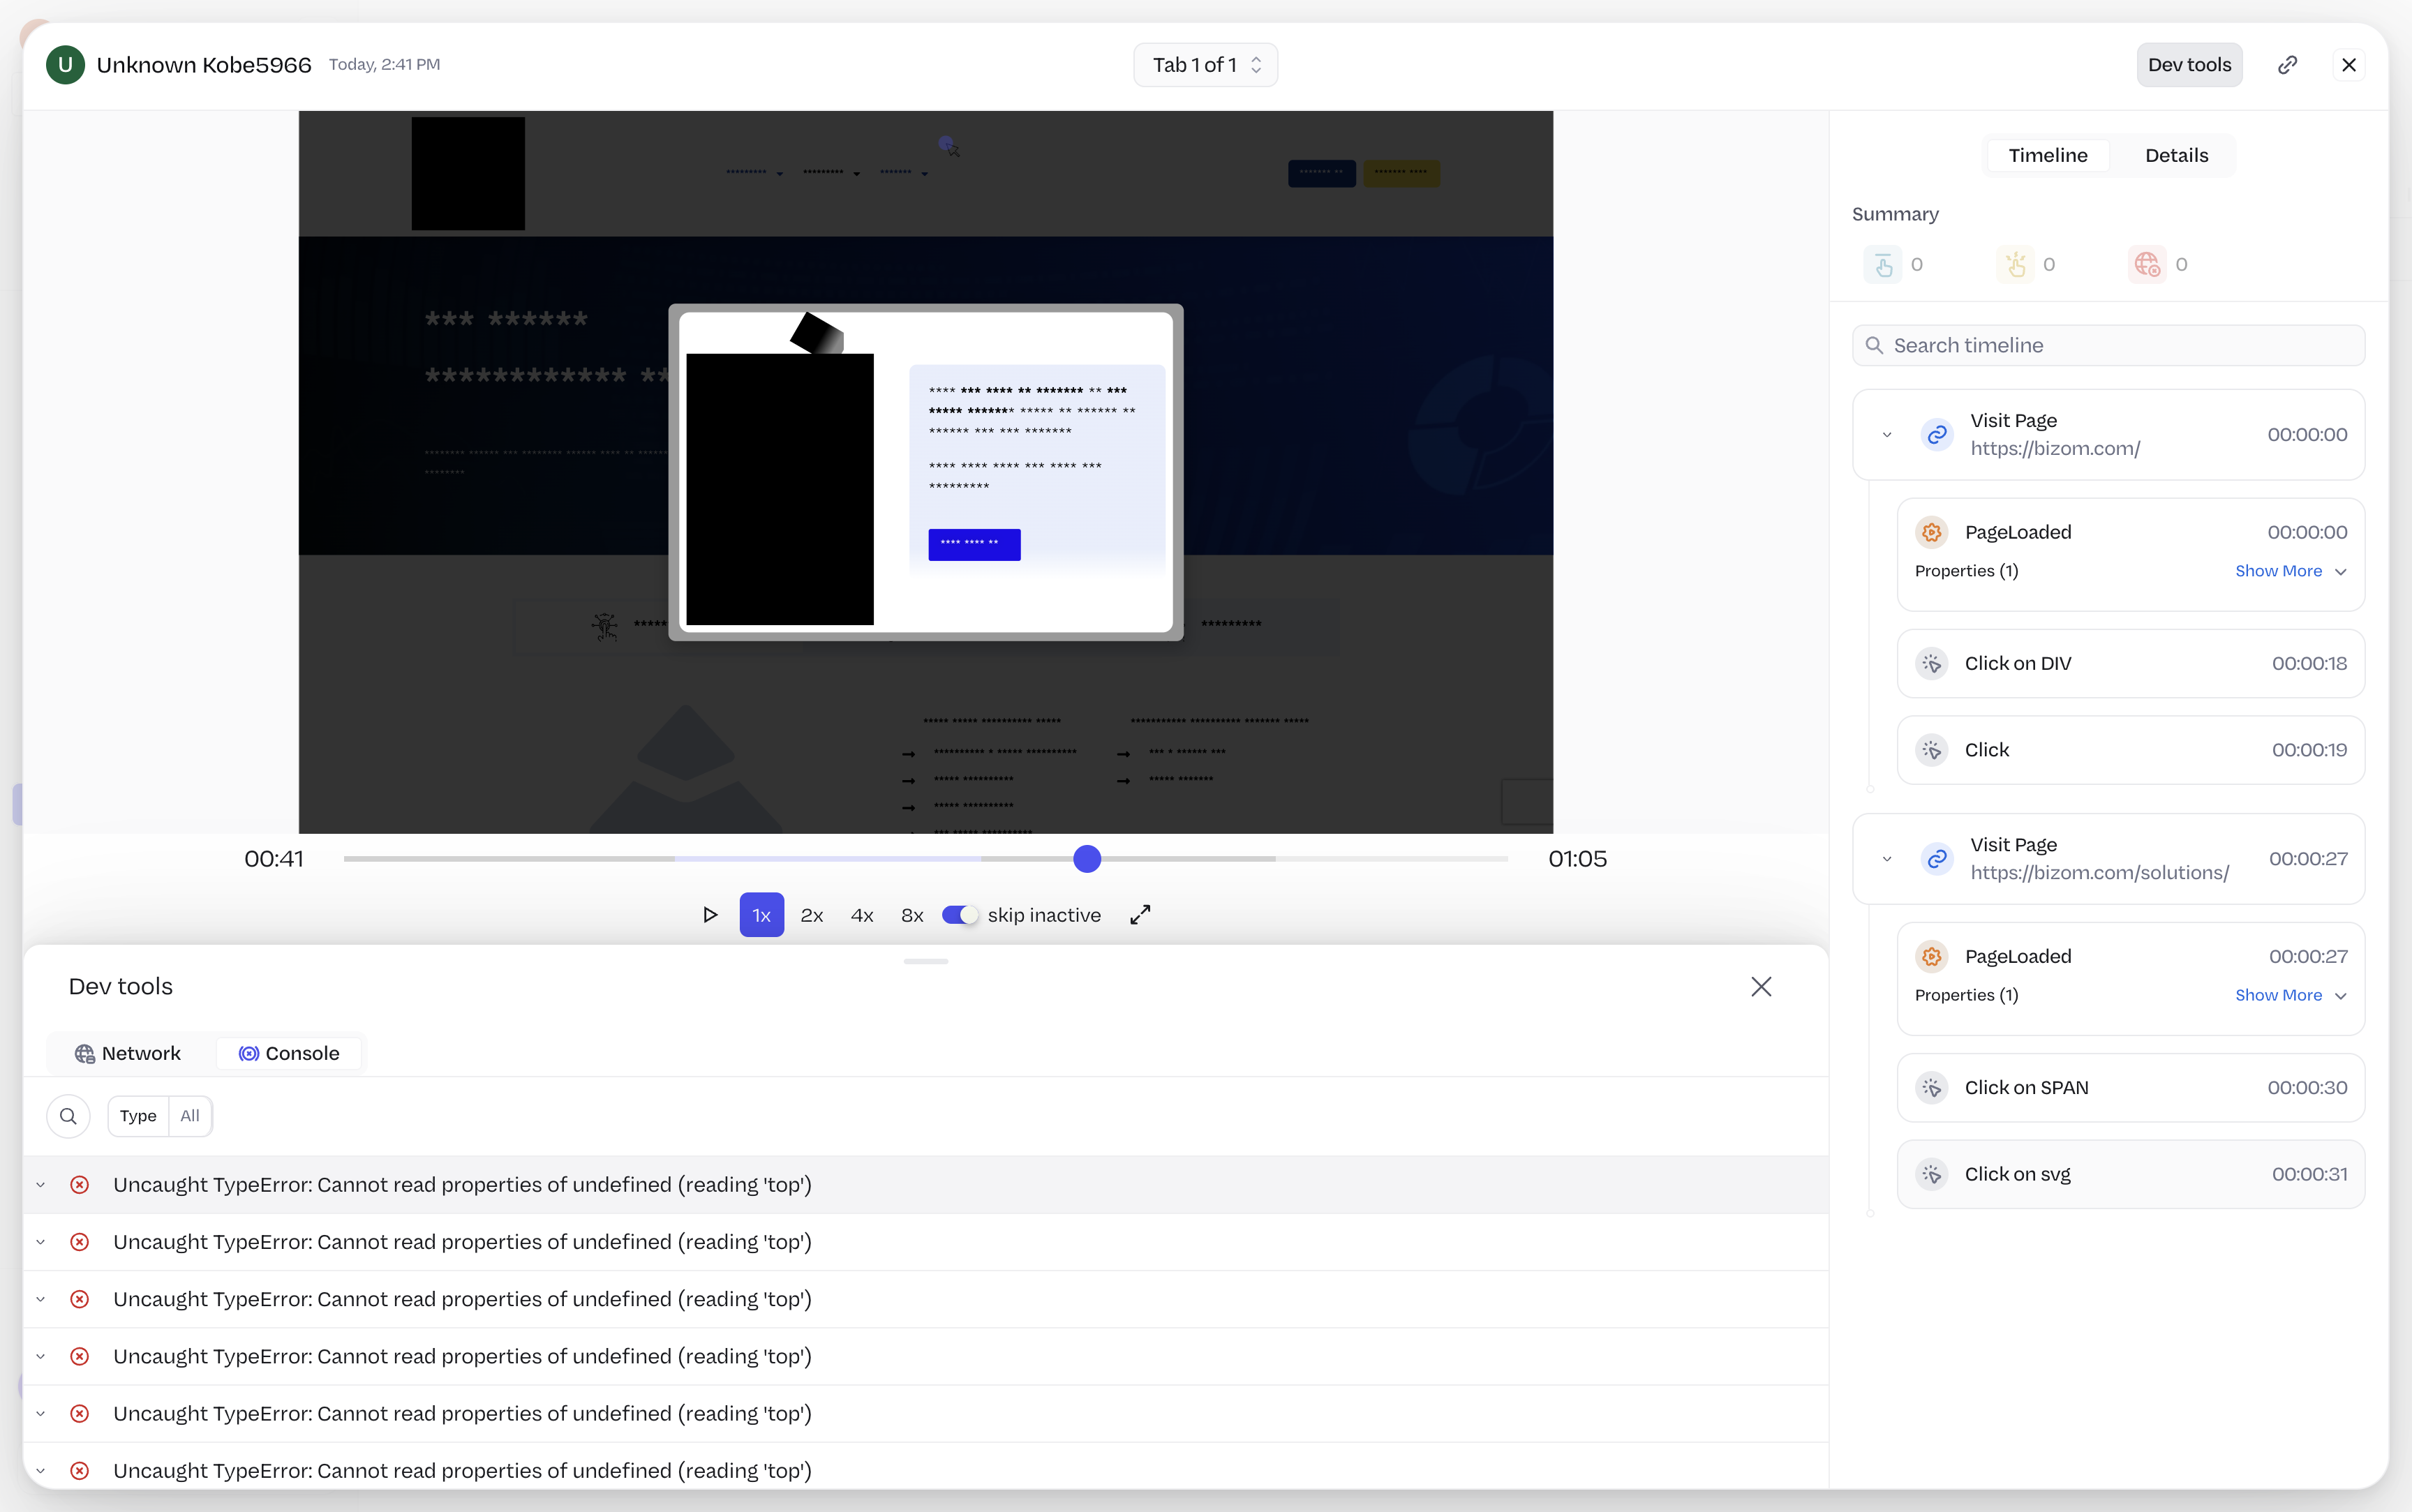Close the Dev tools panel with X
This screenshot has height=1512, width=2412.
1761,987
